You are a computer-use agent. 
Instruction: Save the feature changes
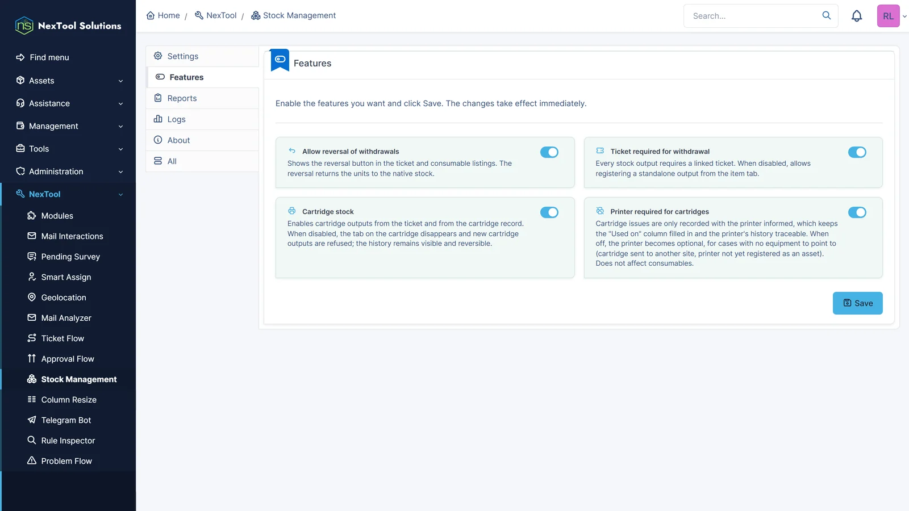tap(857, 303)
